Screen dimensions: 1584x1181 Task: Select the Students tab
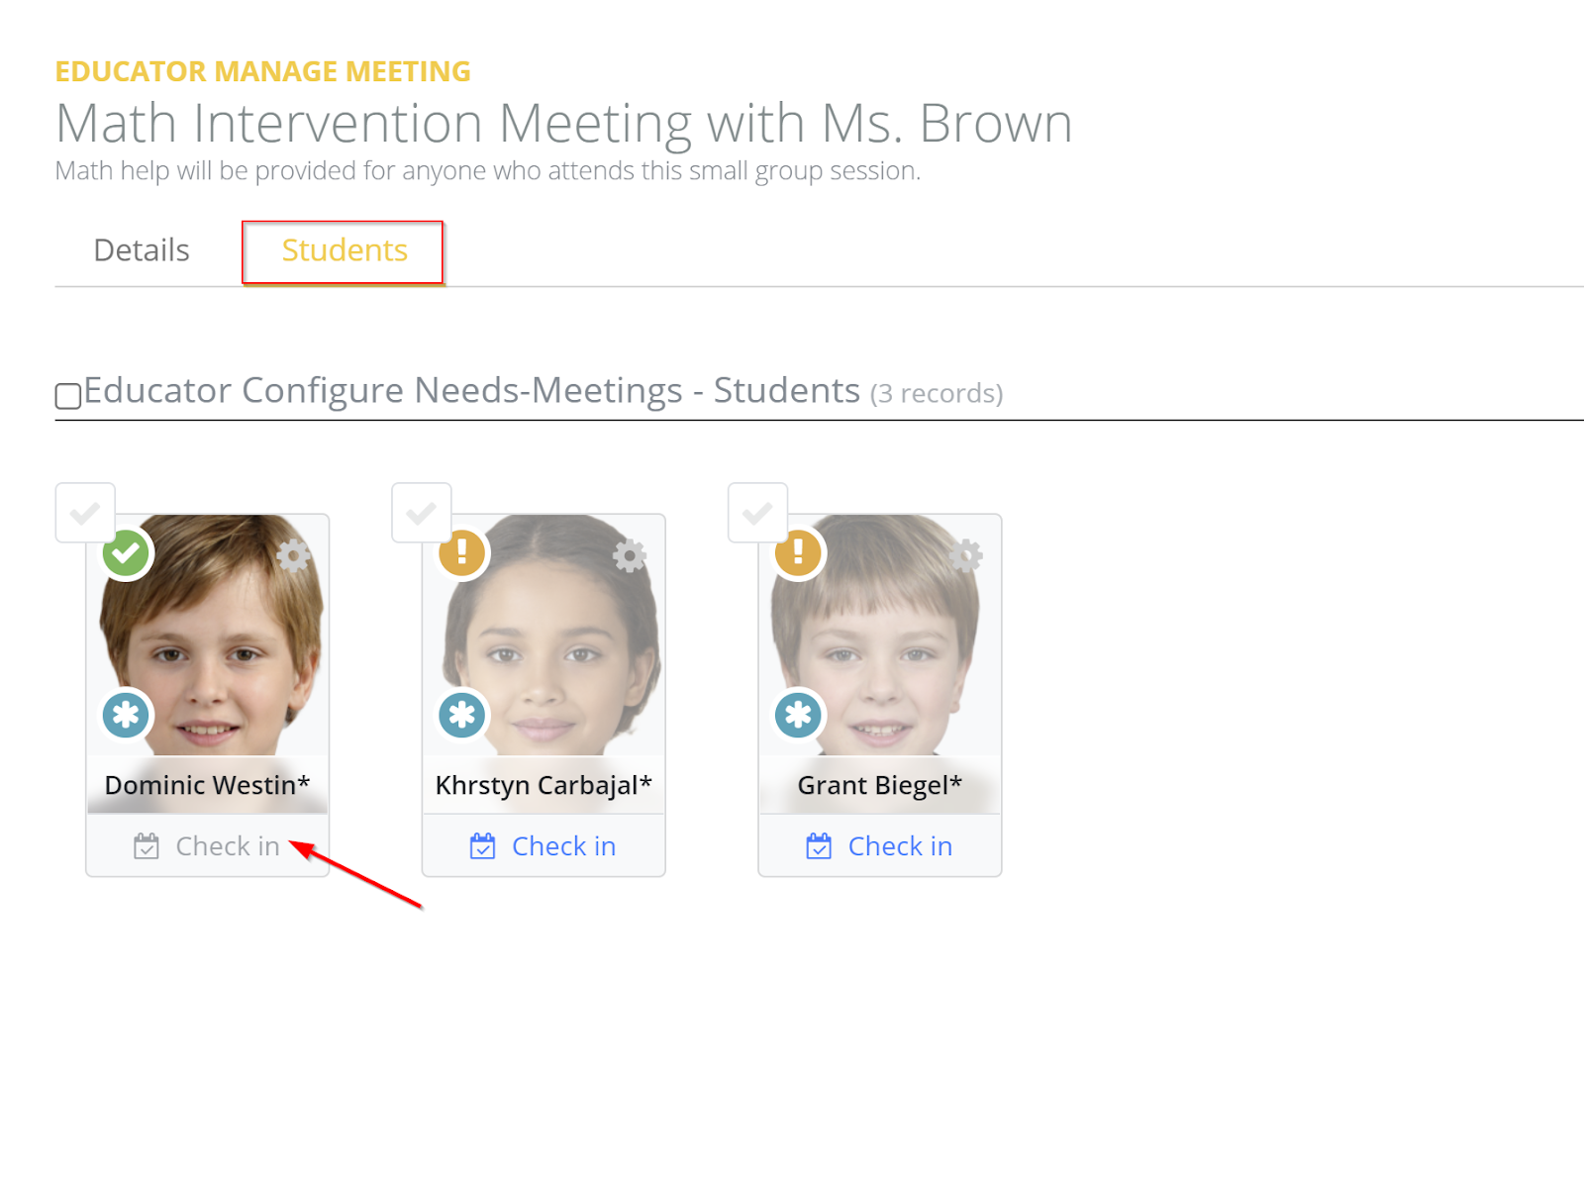coord(345,250)
